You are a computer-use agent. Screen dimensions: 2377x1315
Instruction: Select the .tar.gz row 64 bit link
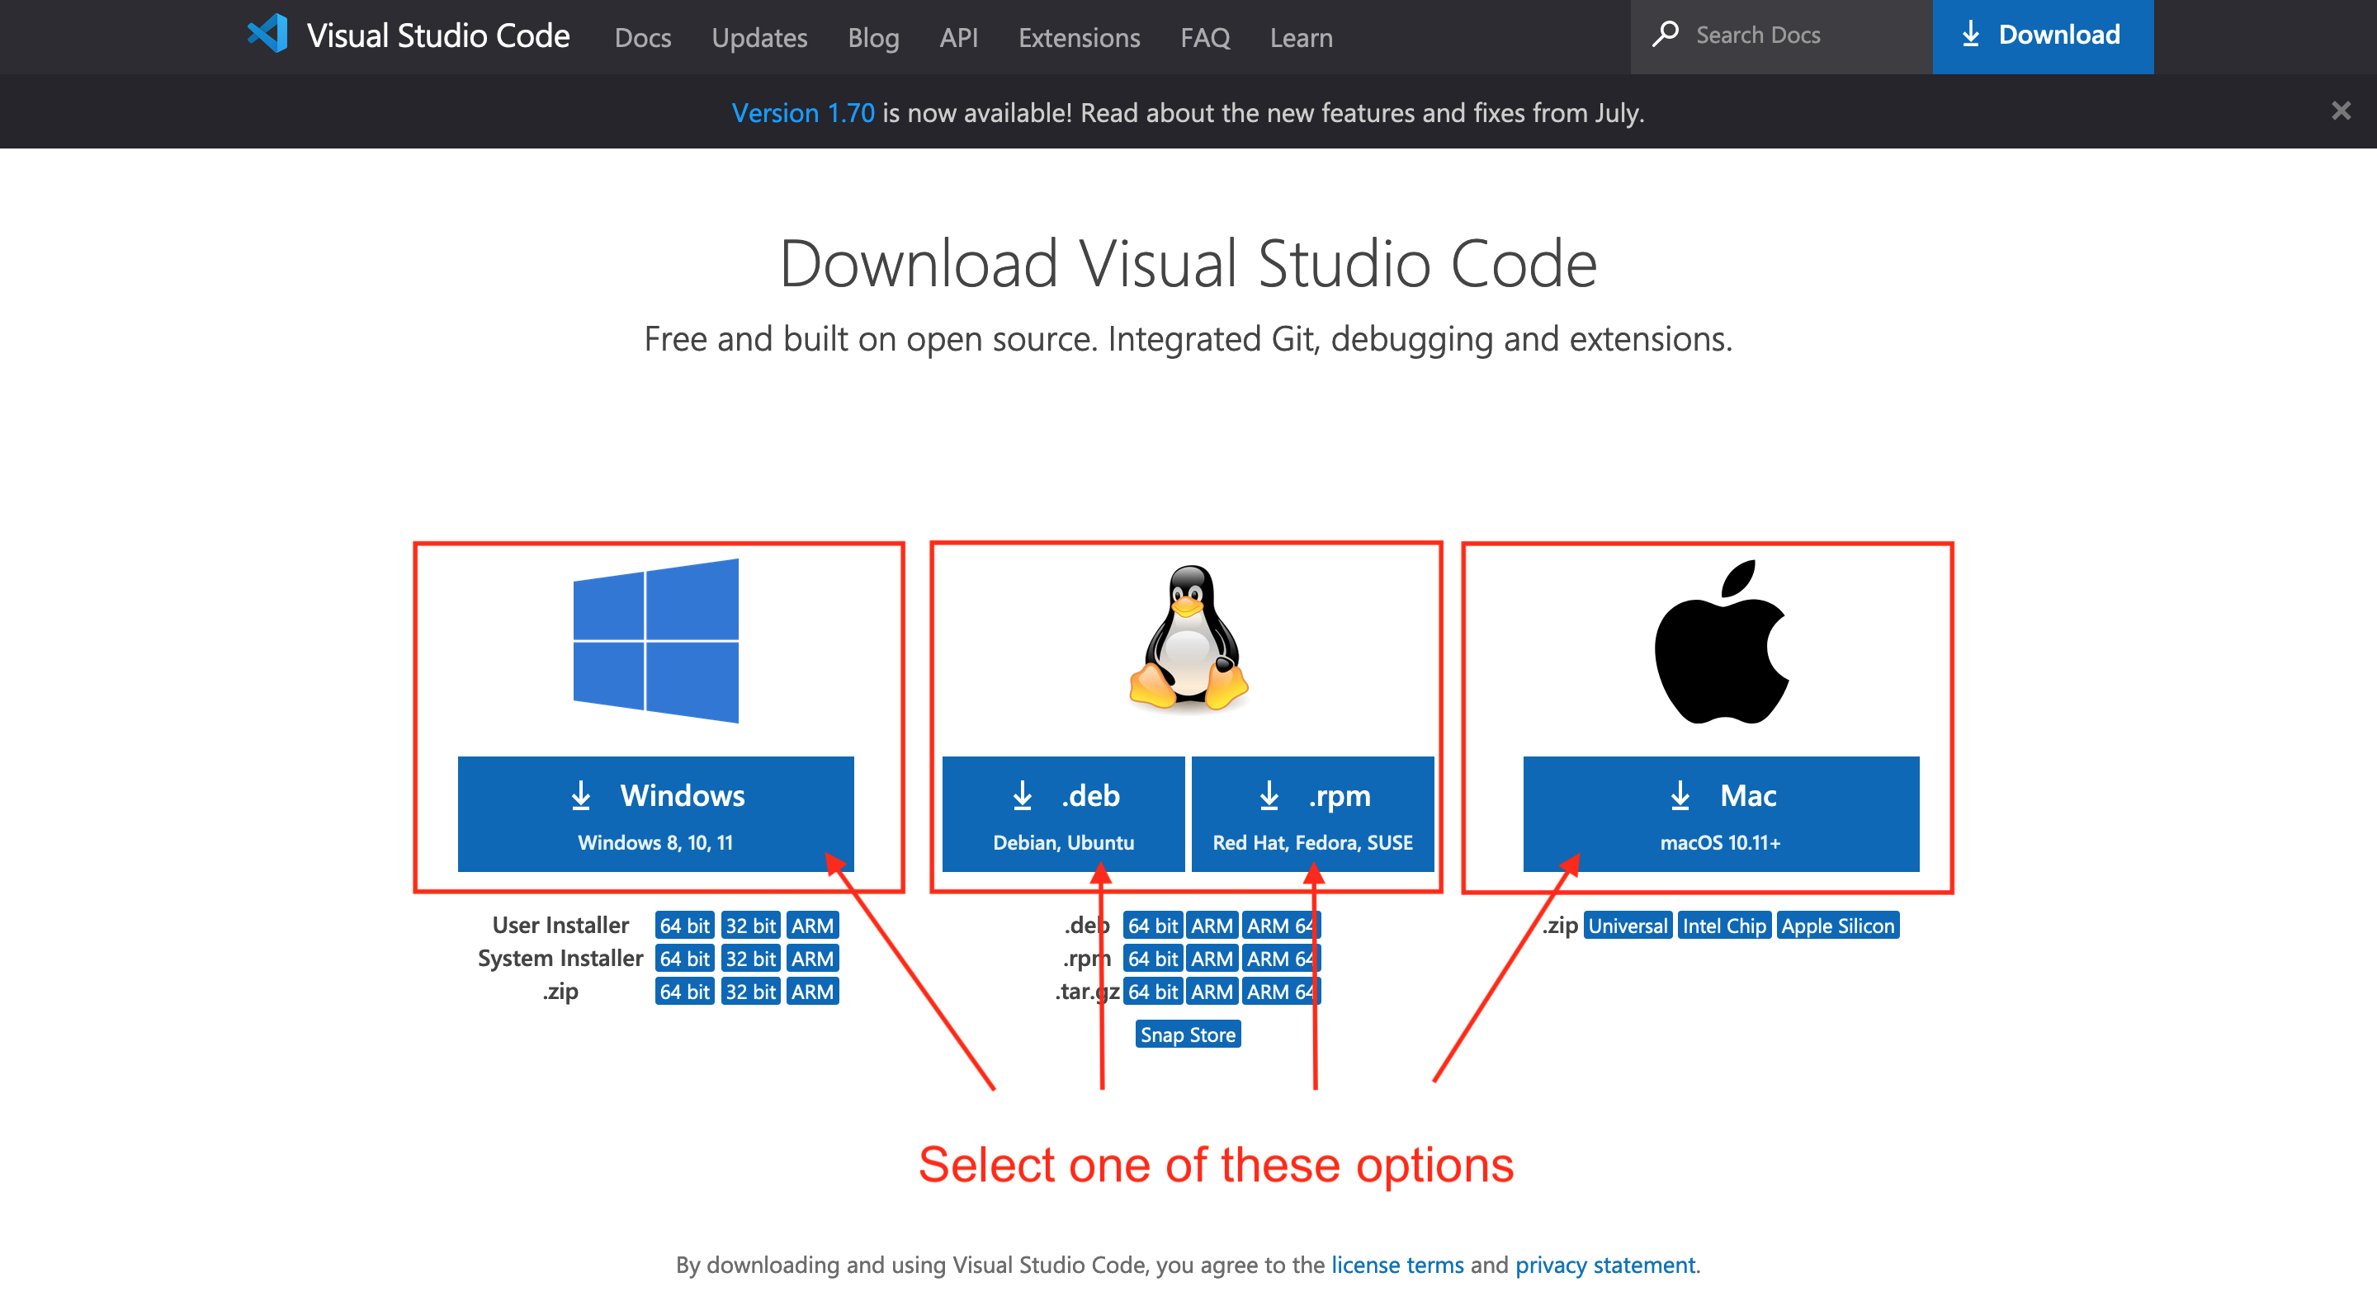click(1152, 992)
